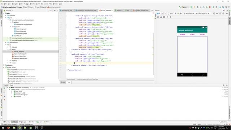Open the Logcat tool window

(x=23, y=122)
